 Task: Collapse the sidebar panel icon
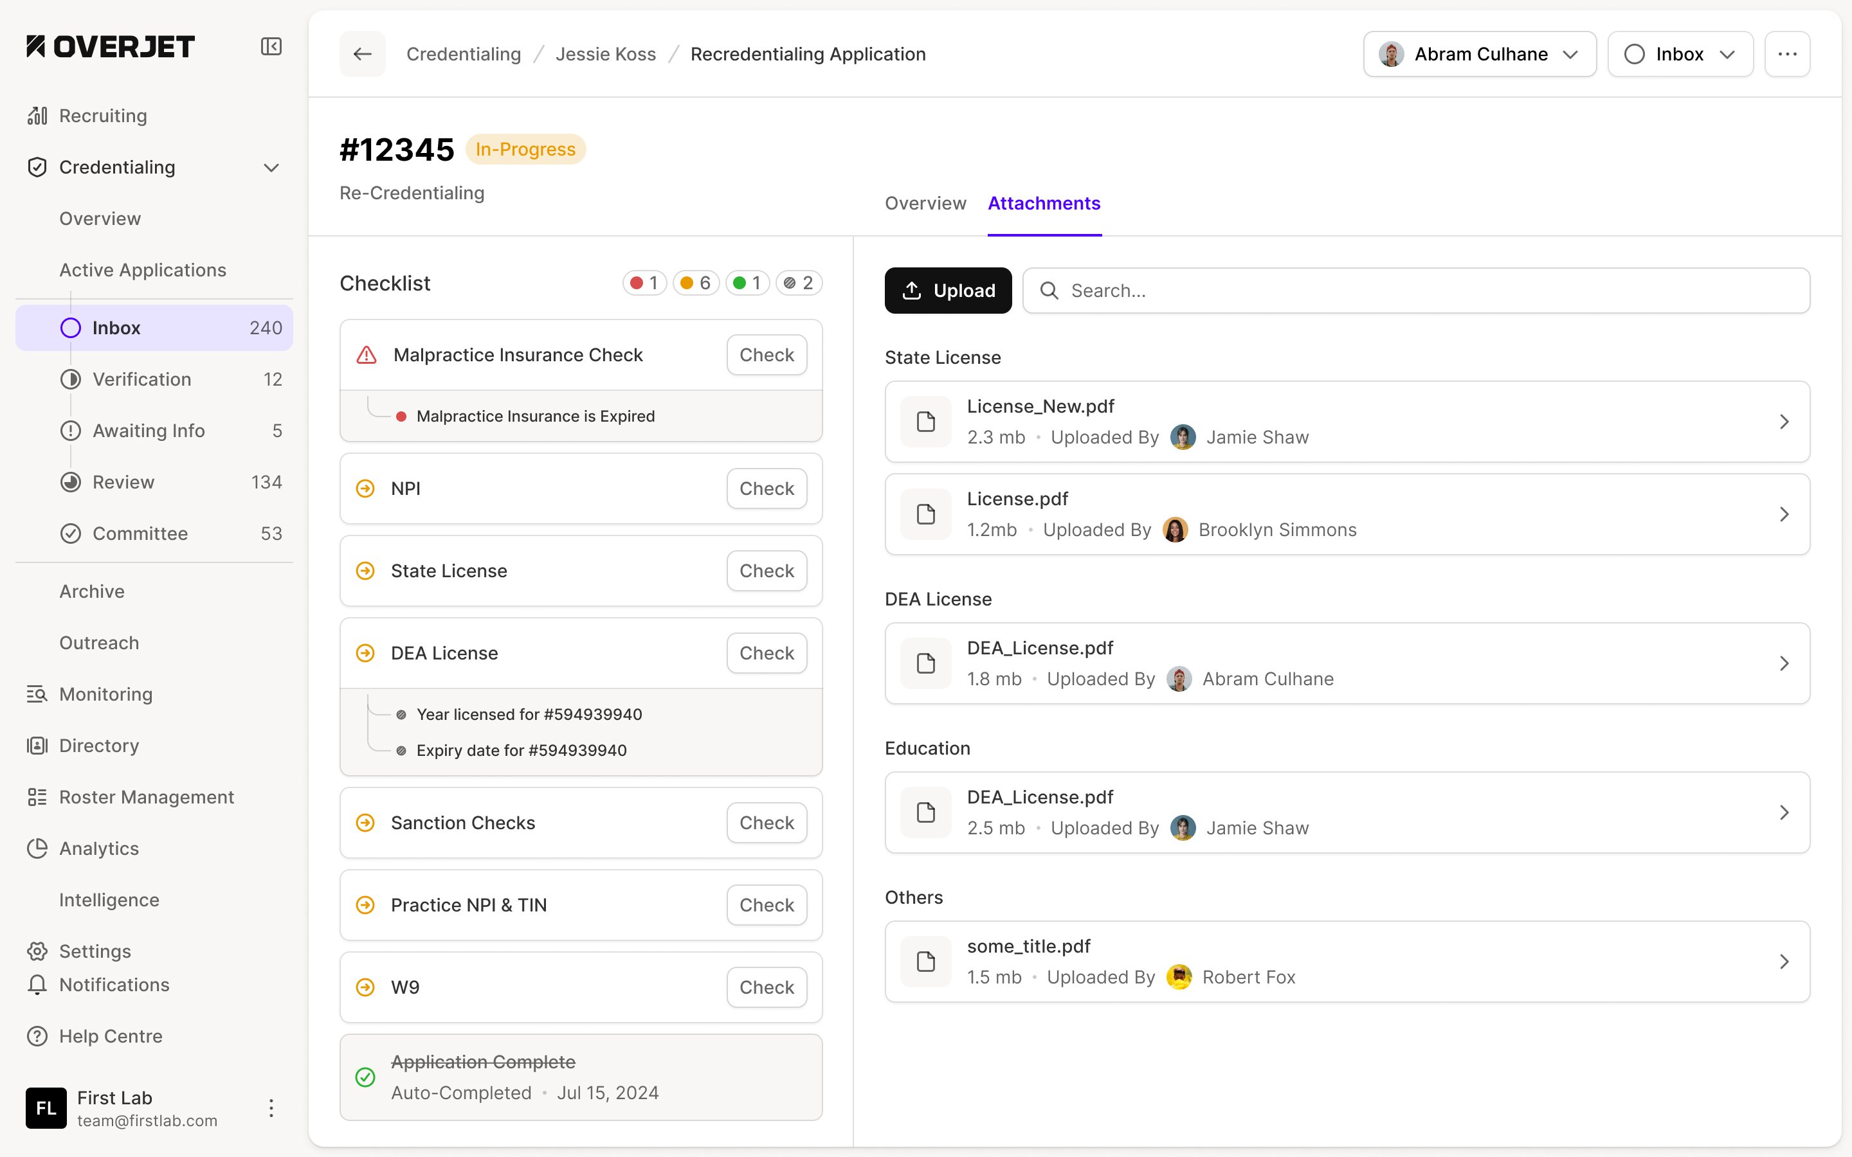271,47
